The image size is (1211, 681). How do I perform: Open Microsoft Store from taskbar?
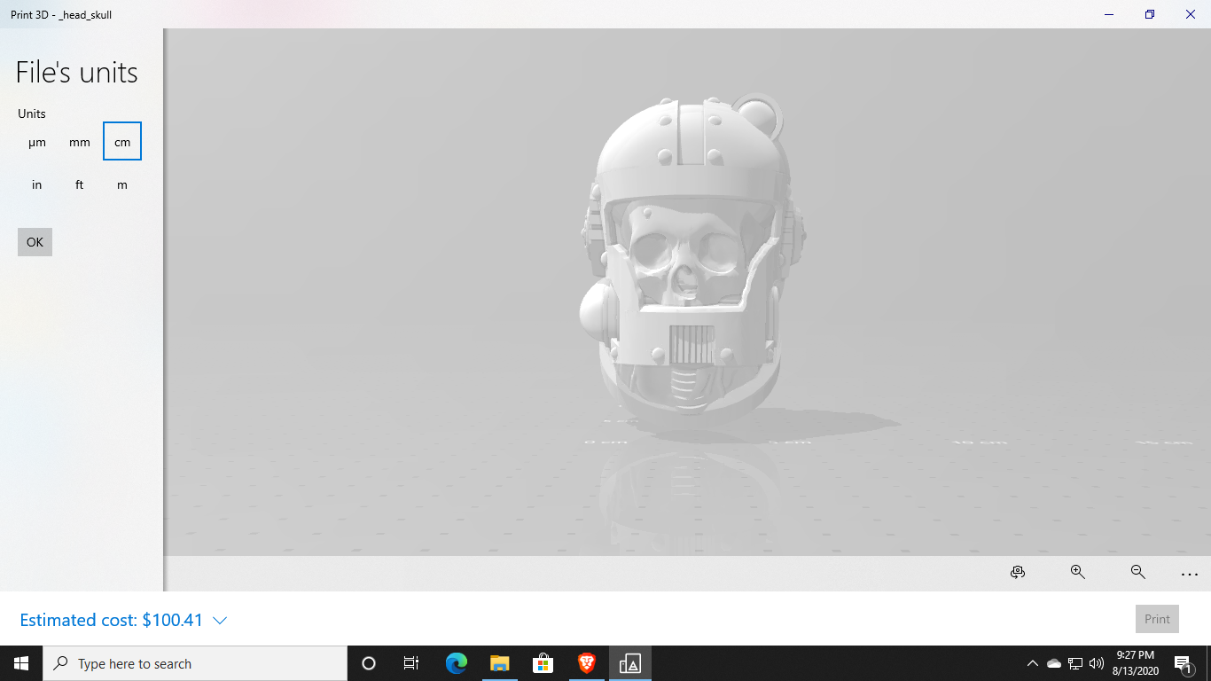[543, 663]
